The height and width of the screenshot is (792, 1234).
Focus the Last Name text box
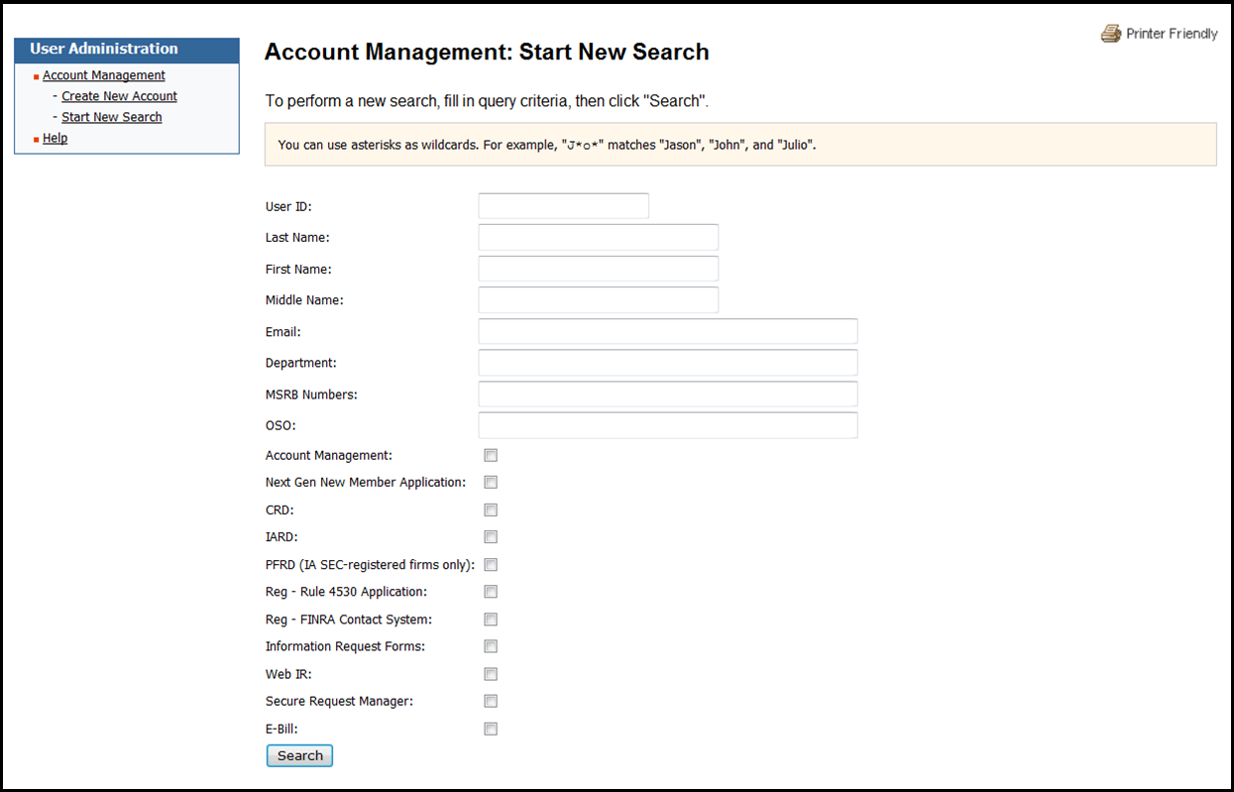(x=598, y=238)
